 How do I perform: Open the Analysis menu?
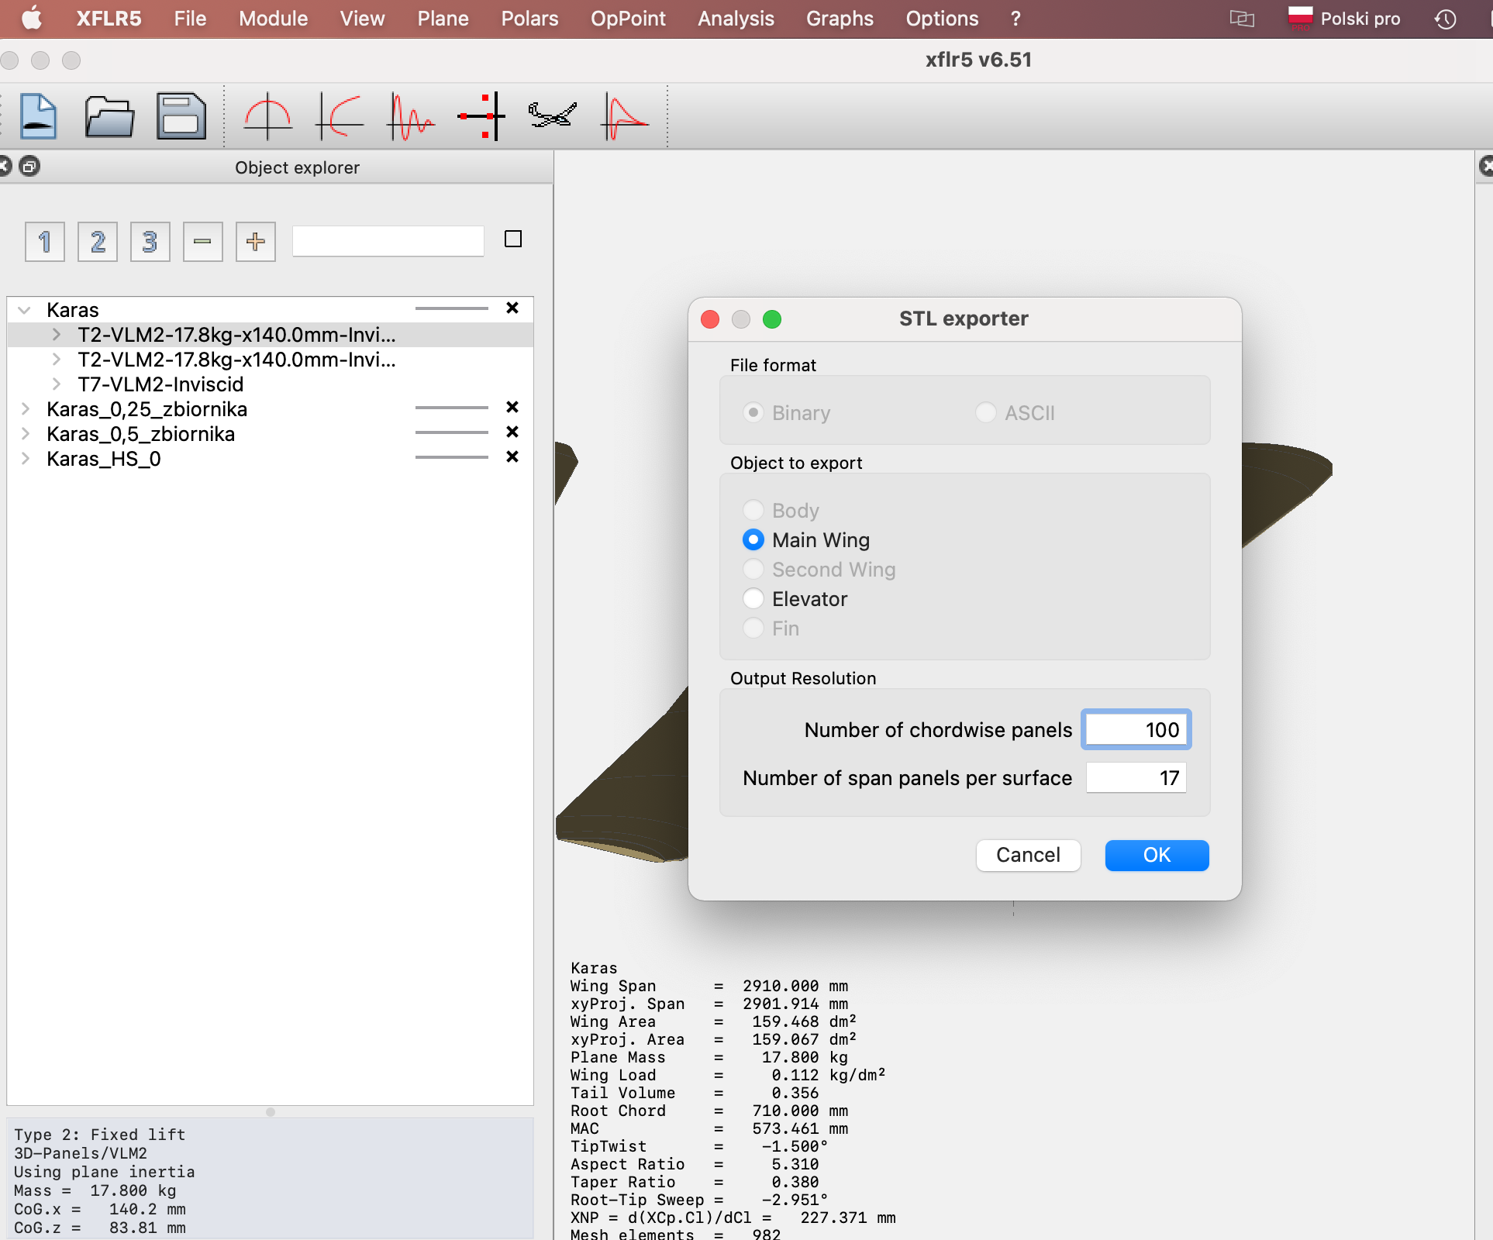point(735,19)
